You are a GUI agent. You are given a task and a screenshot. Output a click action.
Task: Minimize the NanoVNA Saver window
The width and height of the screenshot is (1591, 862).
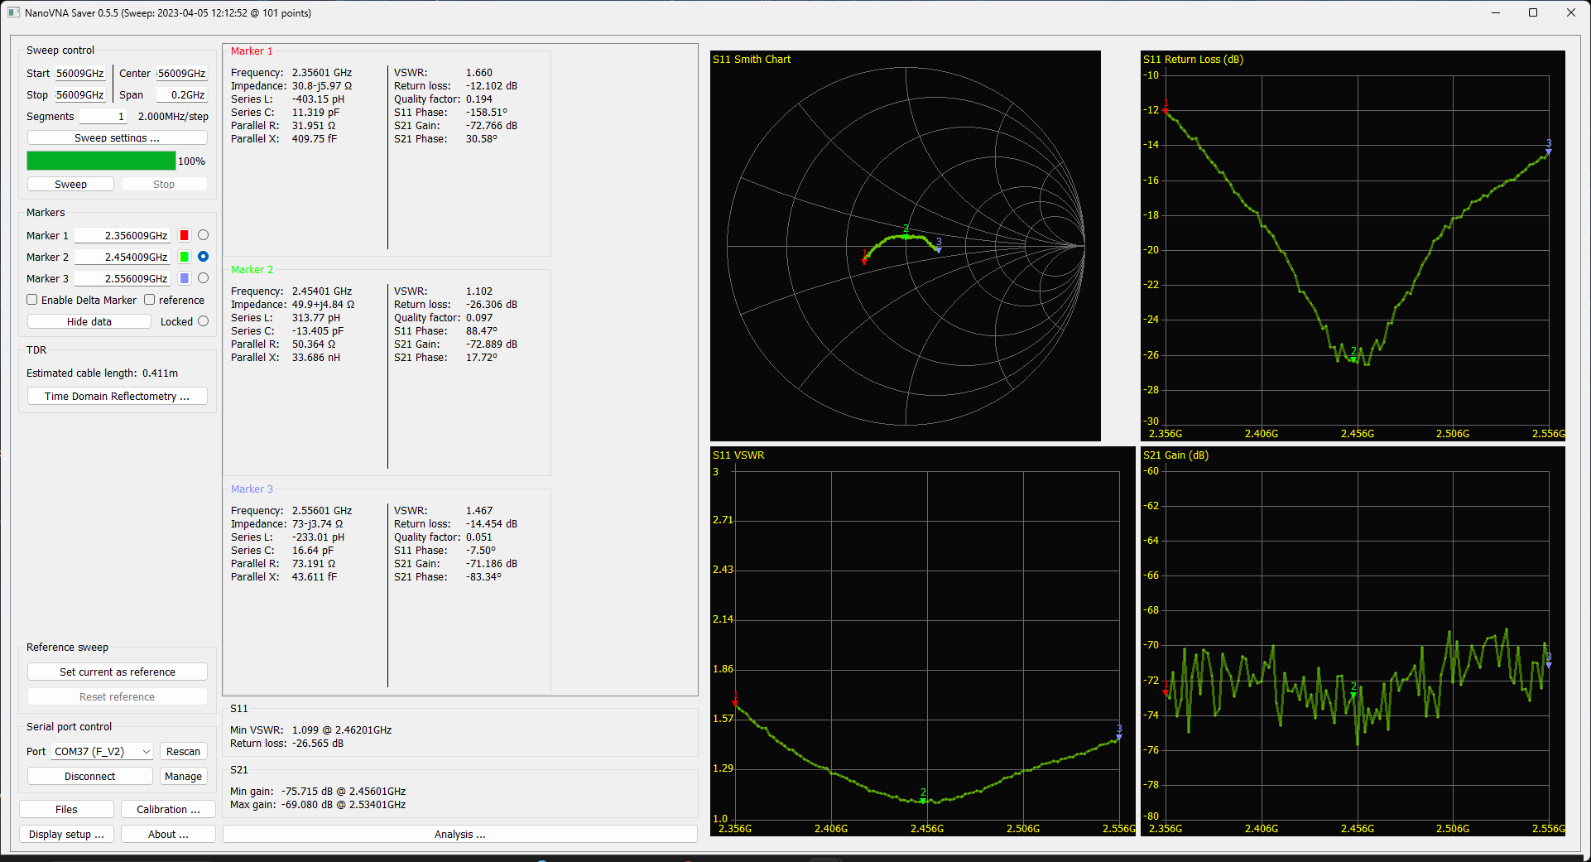click(1496, 12)
